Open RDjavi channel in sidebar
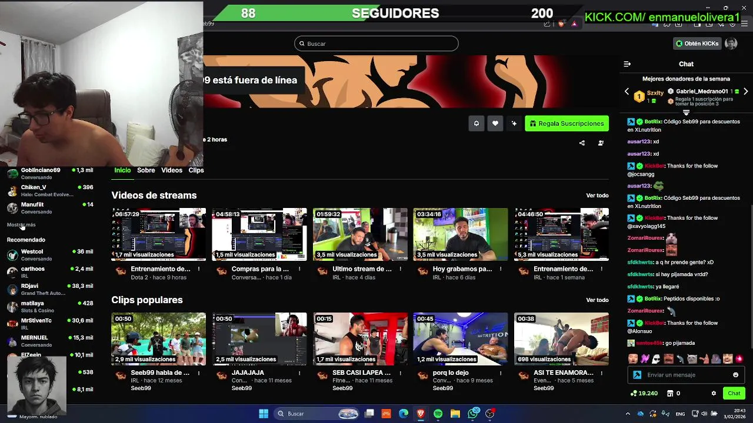This screenshot has width=753, height=423. (x=50, y=289)
